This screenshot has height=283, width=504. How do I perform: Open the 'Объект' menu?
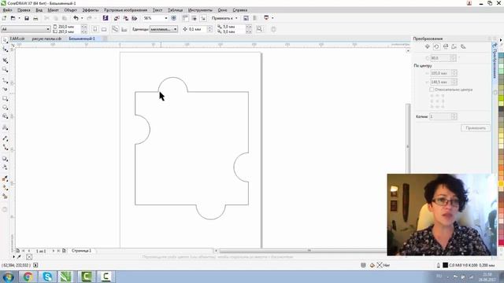click(x=70, y=10)
